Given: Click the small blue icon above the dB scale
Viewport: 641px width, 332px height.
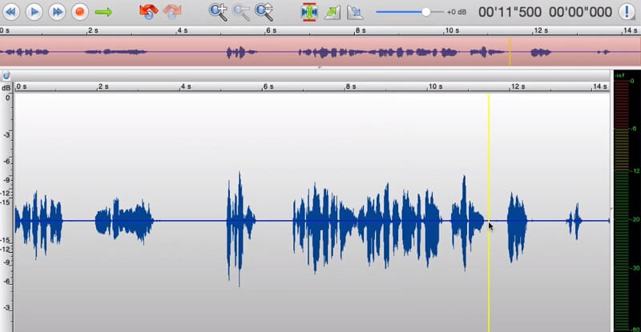Looking at the screenshot, I should [x=6, y=75].
